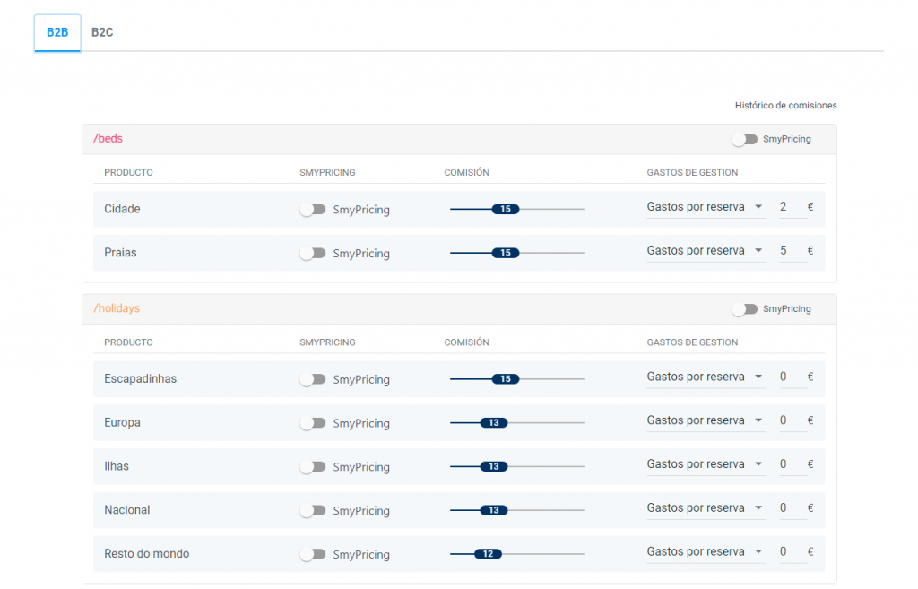Toggle SmyPricing for the /beds section header
Screen dimensions: 918x589
[744, 139]
